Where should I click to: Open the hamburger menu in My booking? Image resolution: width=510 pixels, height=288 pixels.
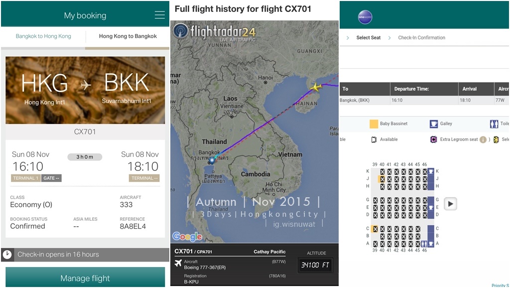[159, 15]
